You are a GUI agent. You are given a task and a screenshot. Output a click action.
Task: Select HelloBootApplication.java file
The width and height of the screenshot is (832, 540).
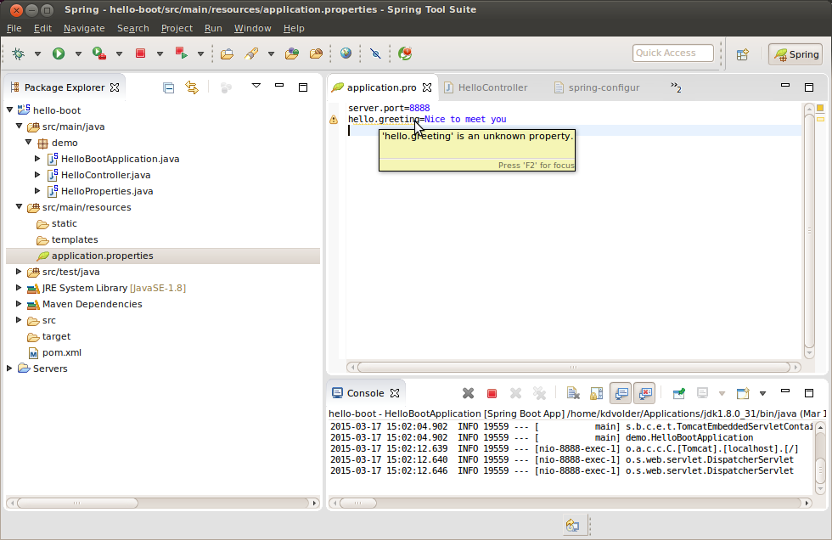(x=120, y=159)
